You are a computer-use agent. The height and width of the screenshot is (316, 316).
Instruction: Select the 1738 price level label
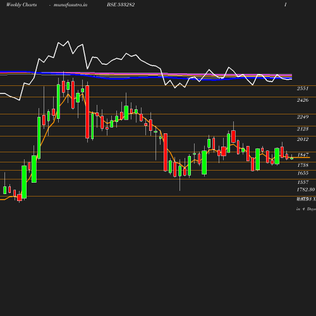(x=303, y=165)
